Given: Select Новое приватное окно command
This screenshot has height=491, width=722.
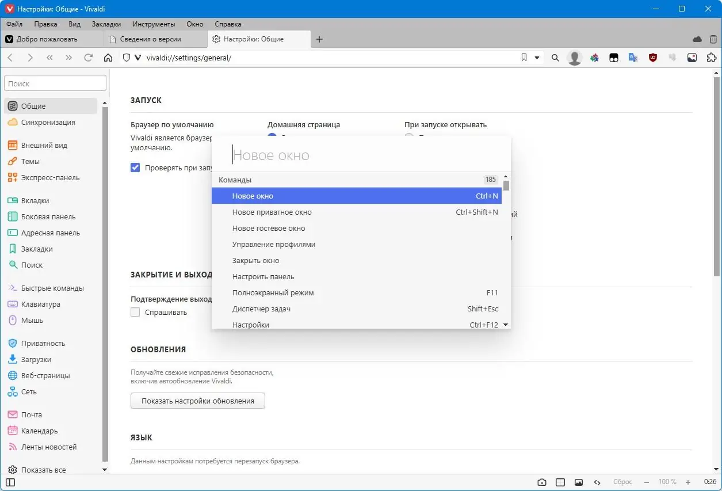Looking at the screenshot, I should coord(357,212).
